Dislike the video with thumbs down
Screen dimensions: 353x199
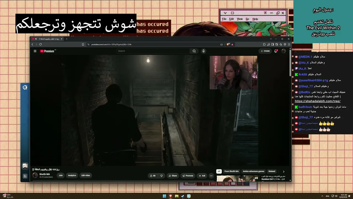(x=162, y=176)
